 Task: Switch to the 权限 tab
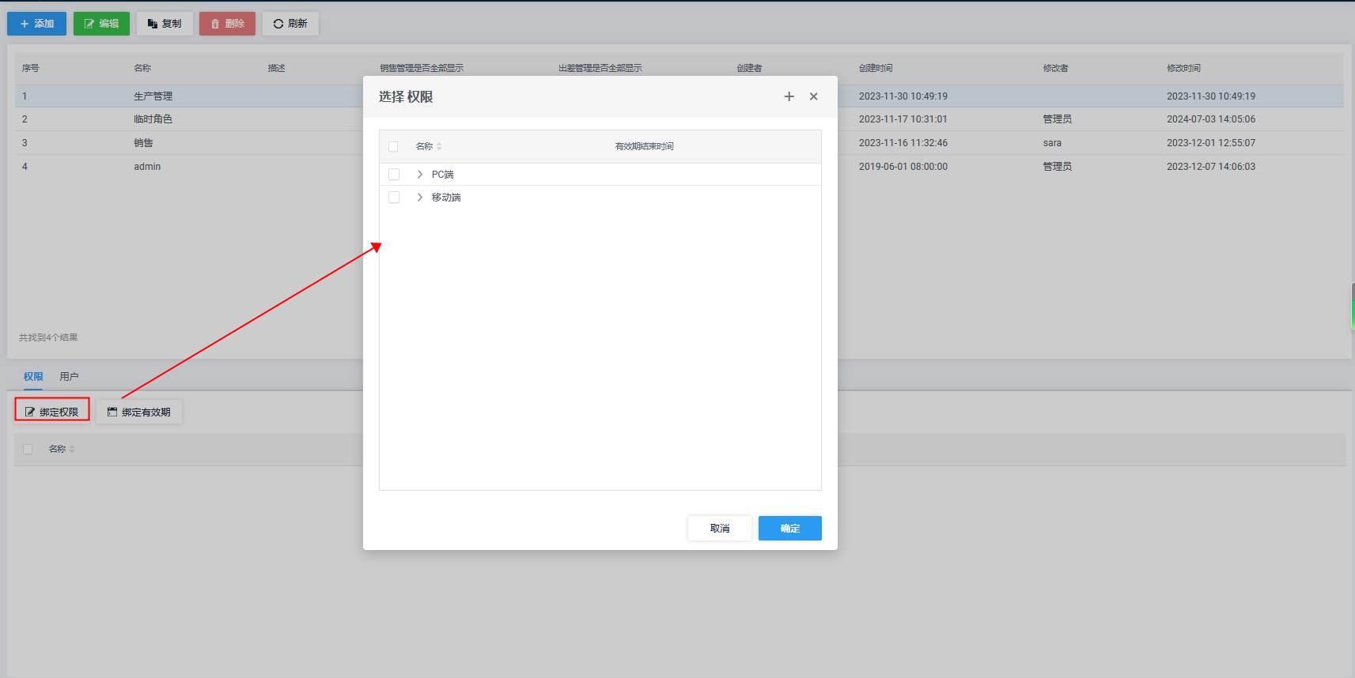(x=33, y=377)
